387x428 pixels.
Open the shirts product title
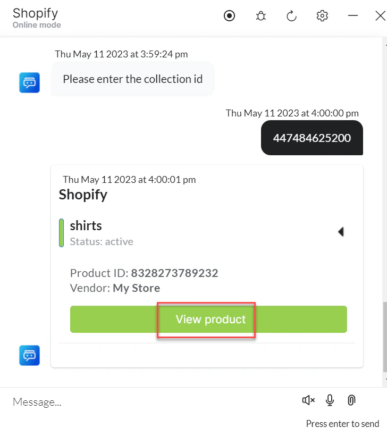point(86,225)
